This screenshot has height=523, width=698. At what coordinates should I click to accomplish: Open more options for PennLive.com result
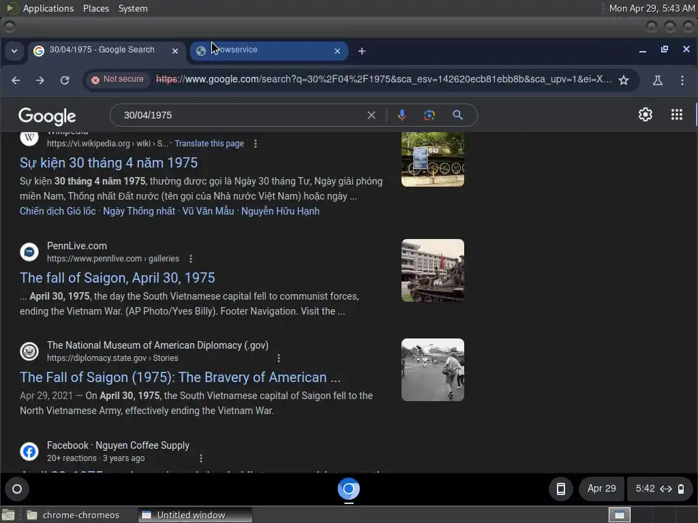pos(191,259)
